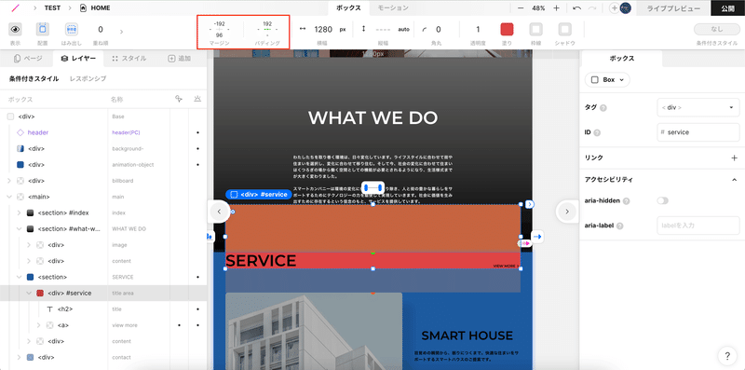745x370 pixels.
Task: Expand the billboard div layer
Action: pyautogui.click(x=9, y=181)
